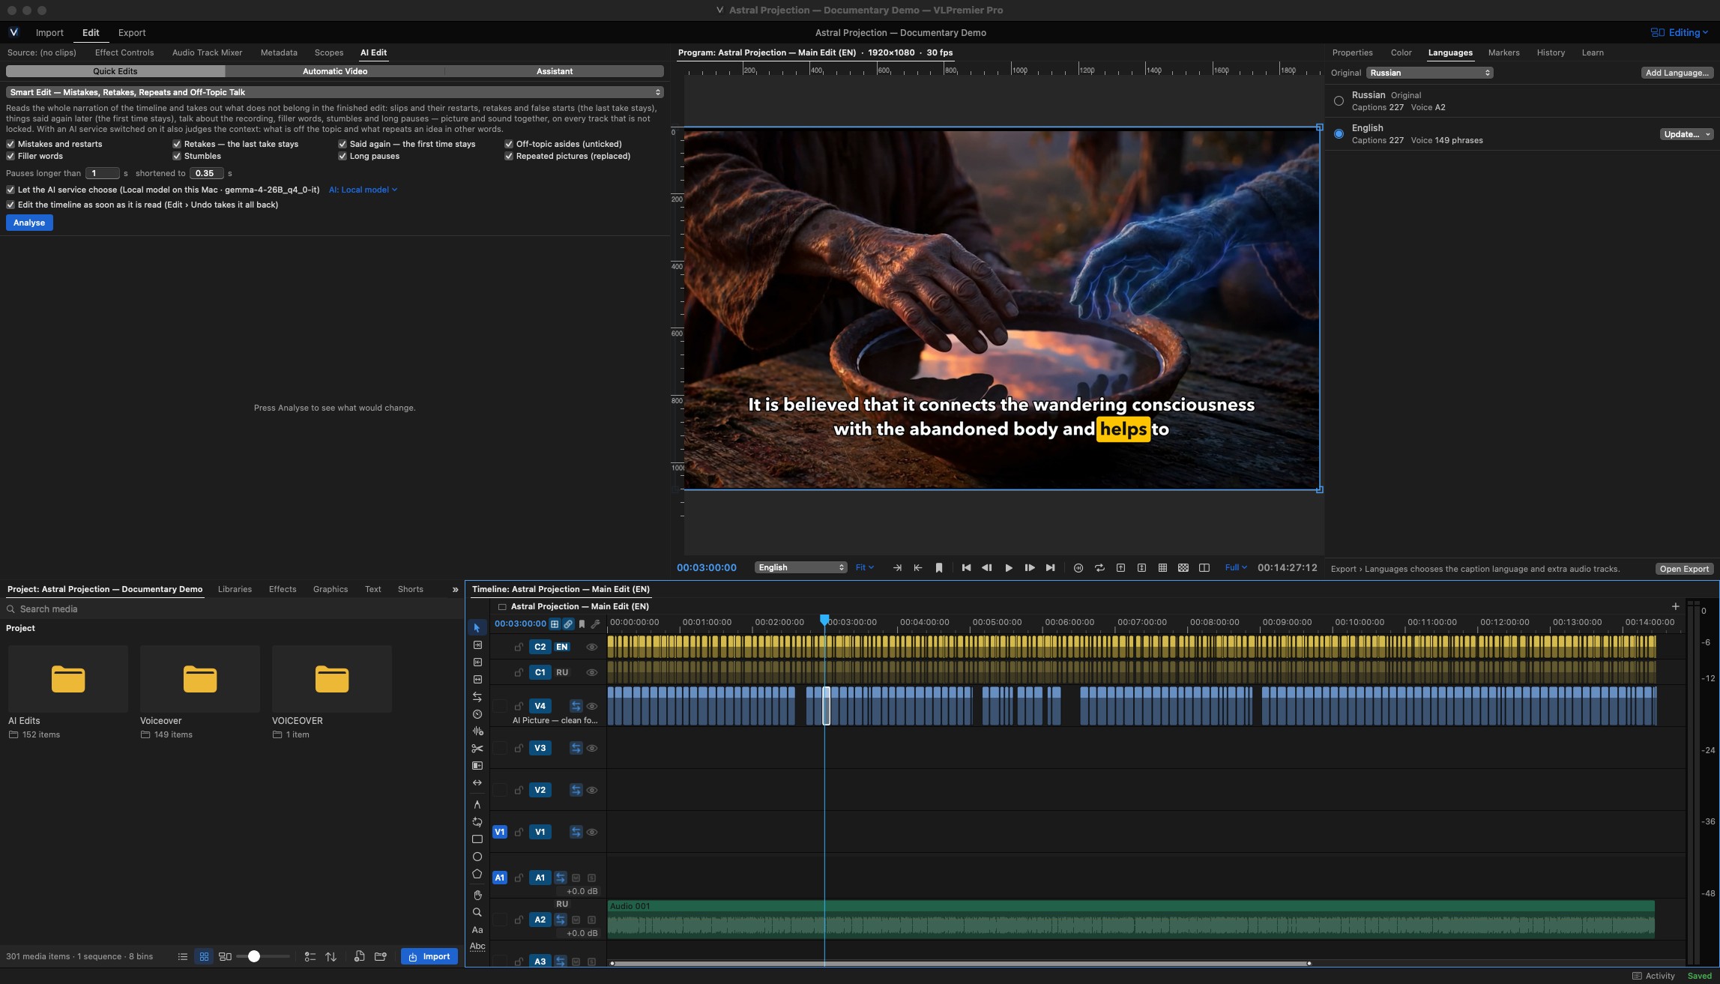Open the Fit zoom dropdown
This screenshot has height=984, width=1720.
point(864,568)
